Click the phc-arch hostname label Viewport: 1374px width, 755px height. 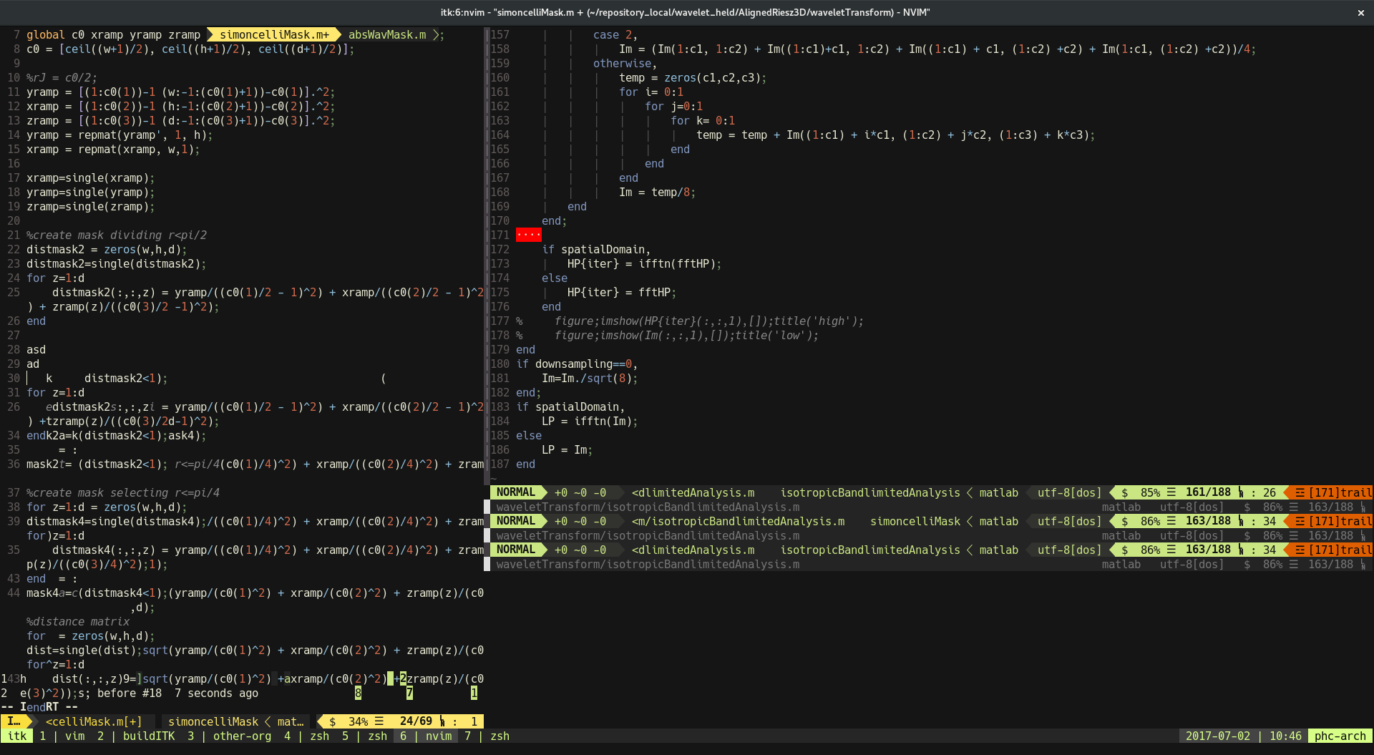tap(1340, 736)
